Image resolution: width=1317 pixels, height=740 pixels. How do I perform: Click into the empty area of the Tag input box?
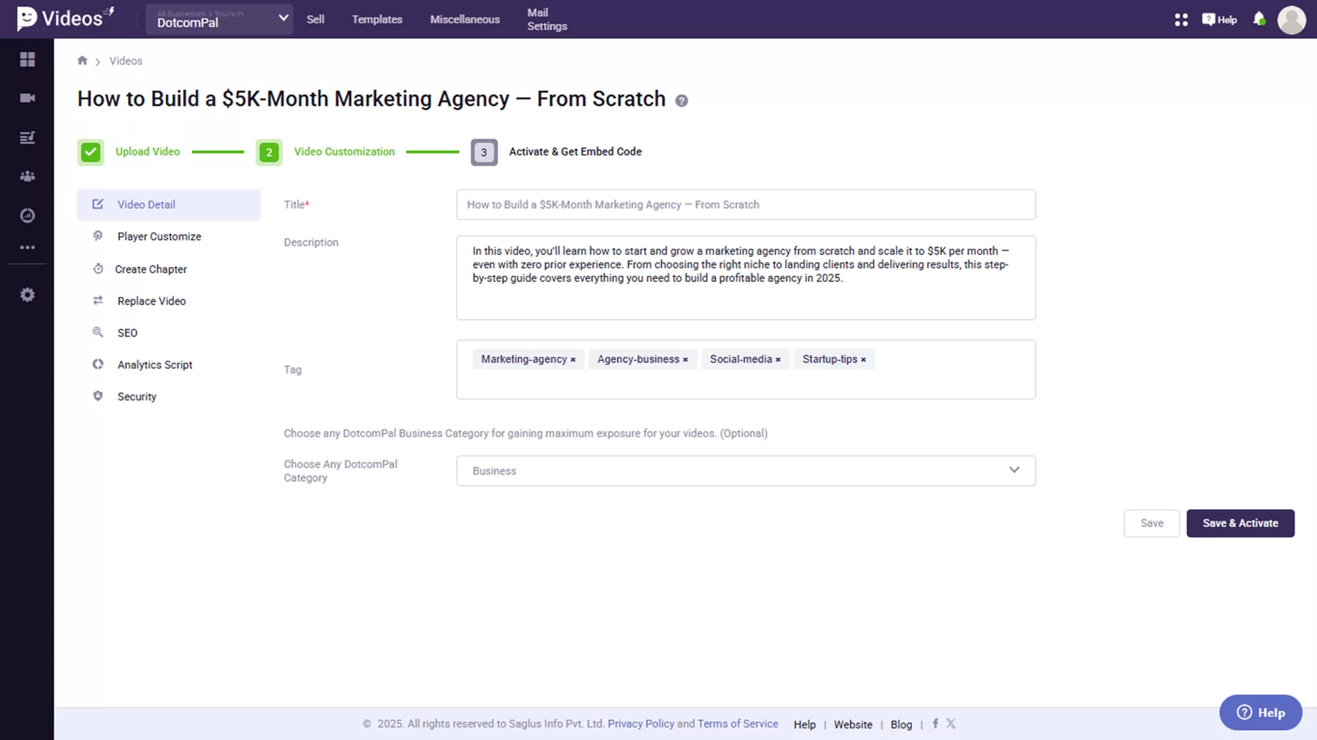(746, 385)
